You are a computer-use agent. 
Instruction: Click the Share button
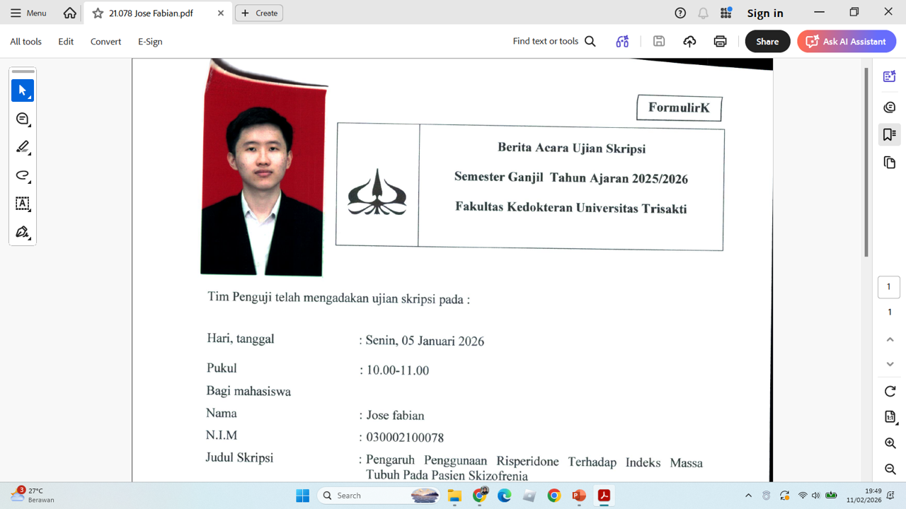tap(767, 42)
